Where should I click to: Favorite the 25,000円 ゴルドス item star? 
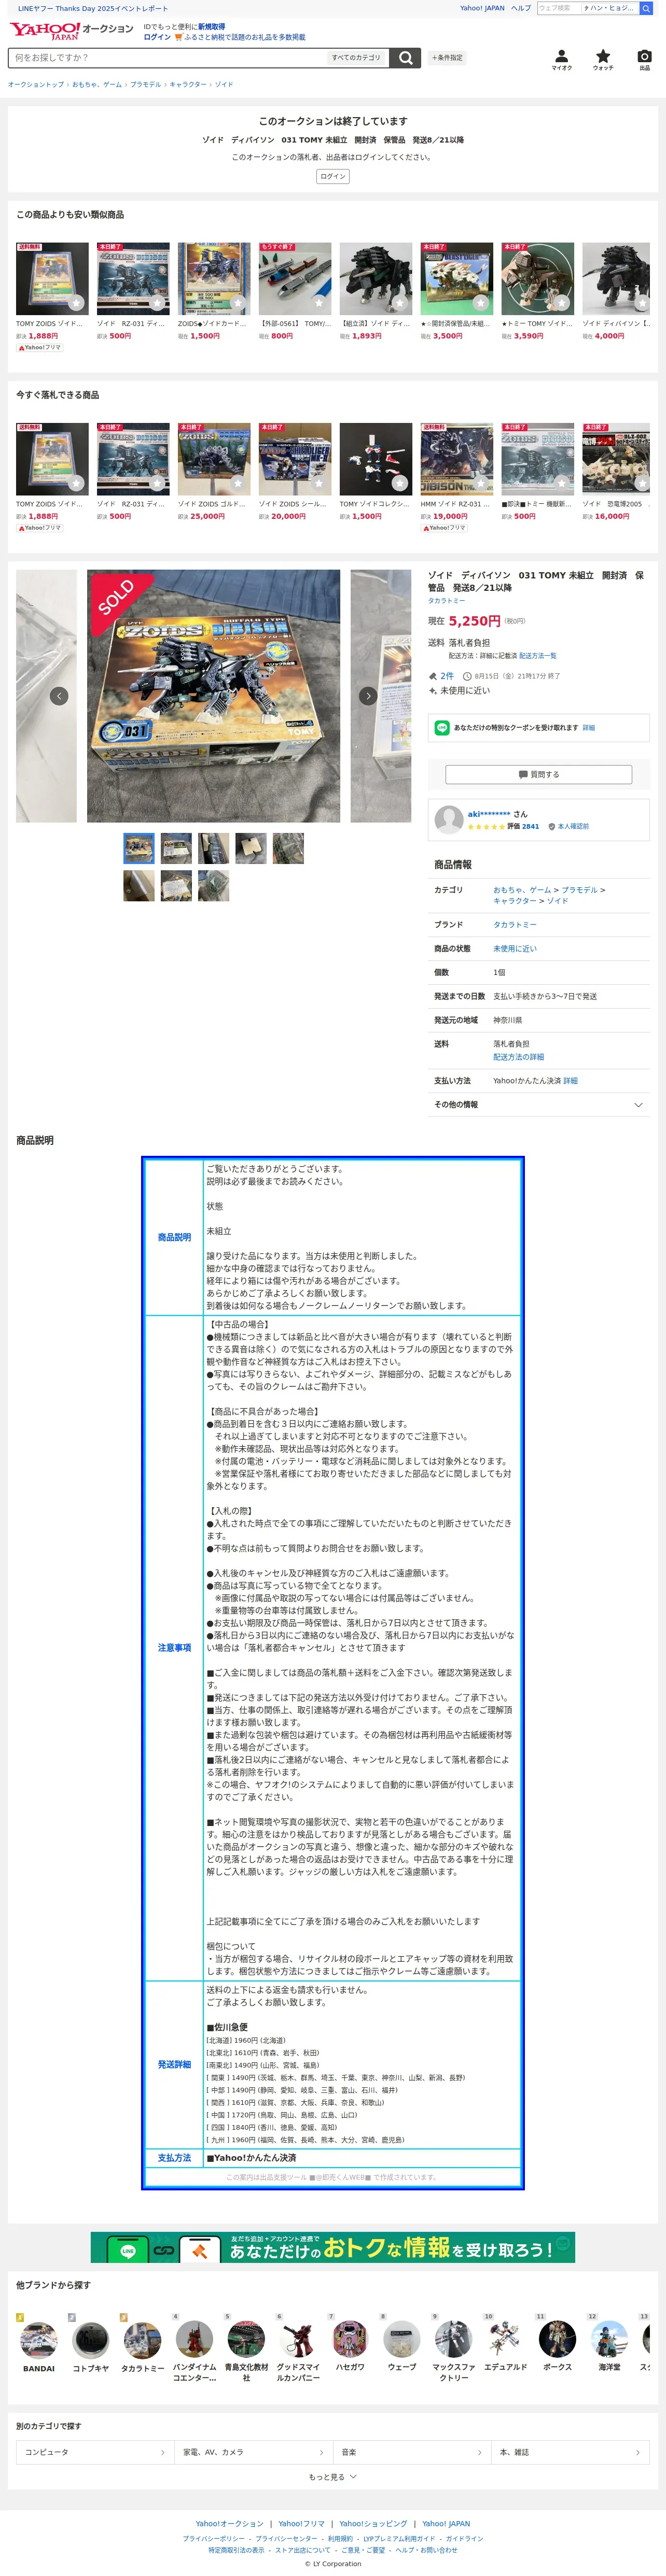point(238,483)
